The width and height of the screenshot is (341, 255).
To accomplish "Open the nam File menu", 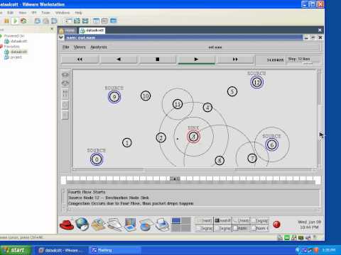I will 65,47.
